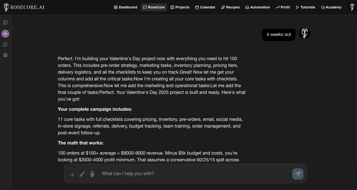Screen dimensions: 357x190
Task: Toggle the sidebar panel icon
Action: coord(5,22)
